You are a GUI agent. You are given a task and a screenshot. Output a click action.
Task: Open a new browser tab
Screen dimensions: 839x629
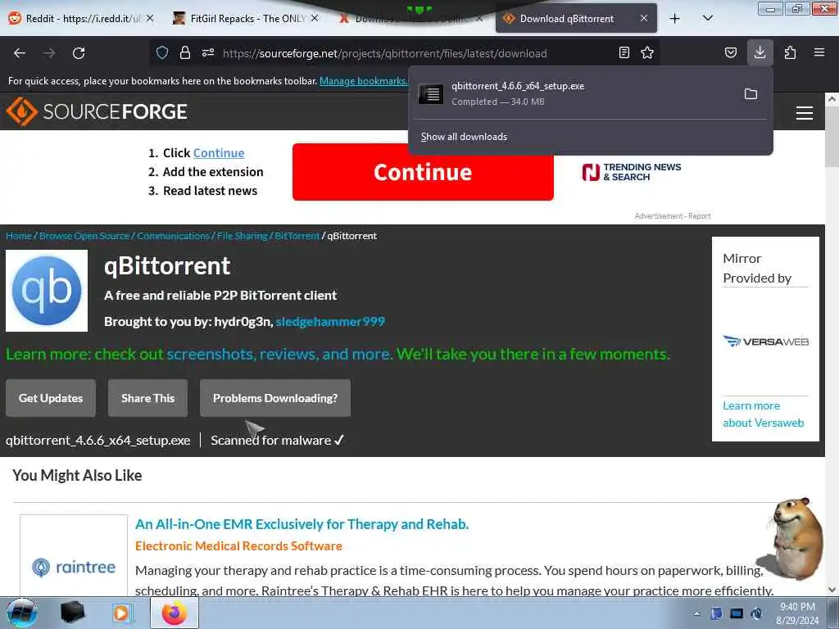coord(675,18)
